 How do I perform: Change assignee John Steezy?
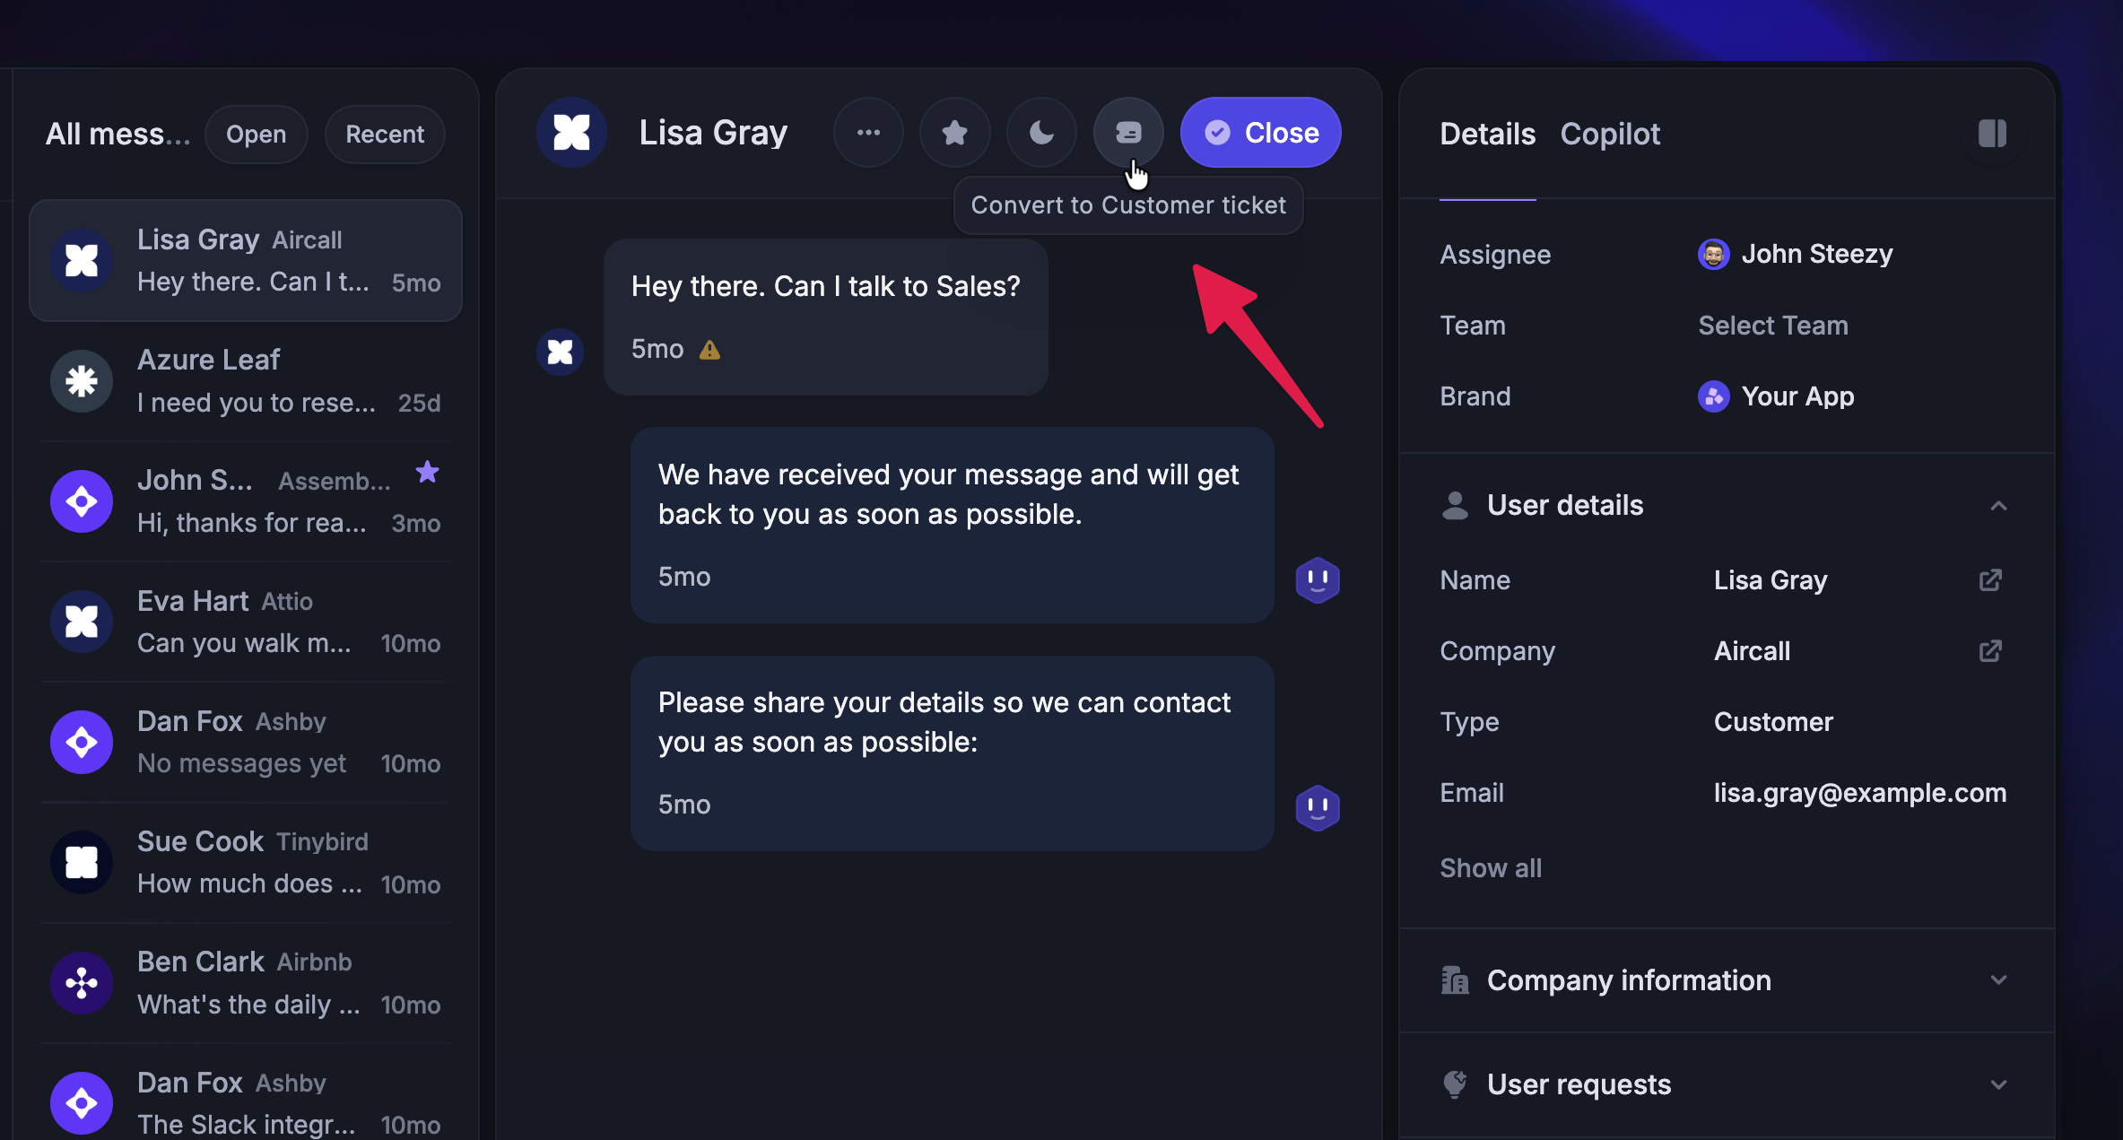click(1795, 254)
